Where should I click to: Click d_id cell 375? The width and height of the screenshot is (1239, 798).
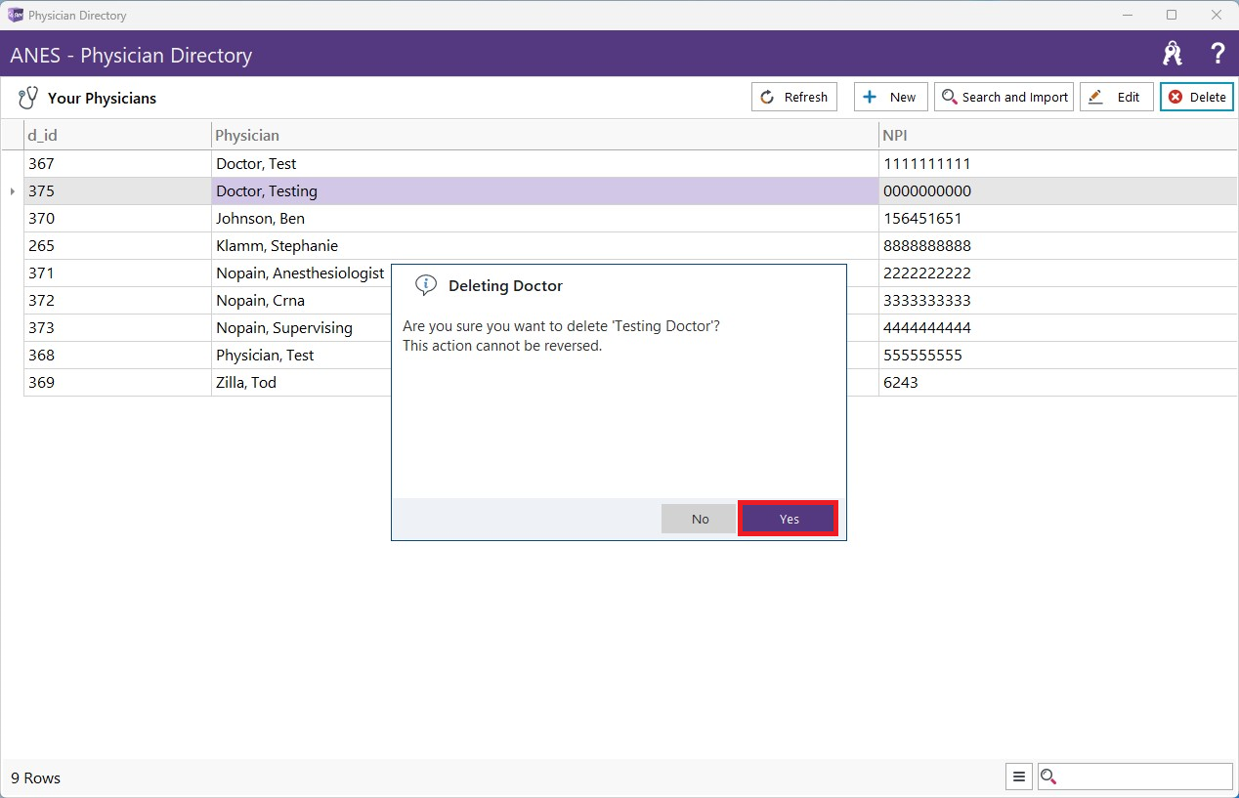point(117,191)
